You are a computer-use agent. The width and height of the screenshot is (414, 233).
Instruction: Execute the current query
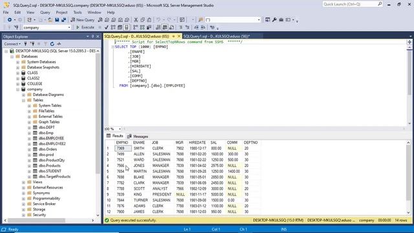point(85,27)
